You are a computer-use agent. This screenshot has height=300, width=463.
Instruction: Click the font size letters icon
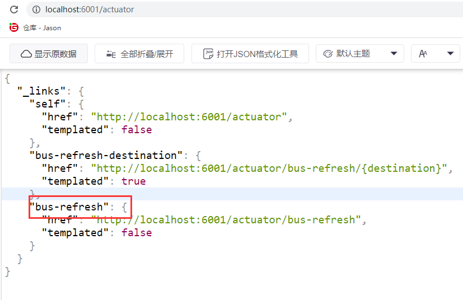[x=423, y=54]
